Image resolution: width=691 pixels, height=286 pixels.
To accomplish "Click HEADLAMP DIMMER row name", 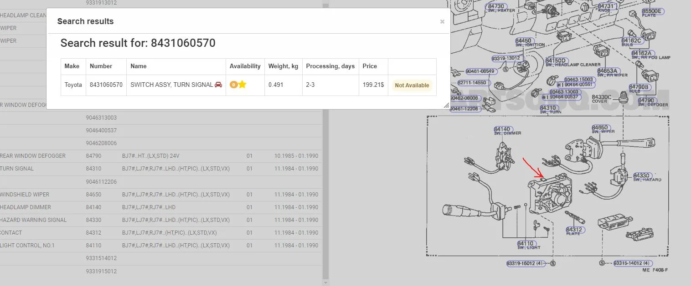I will coord(26,207).
